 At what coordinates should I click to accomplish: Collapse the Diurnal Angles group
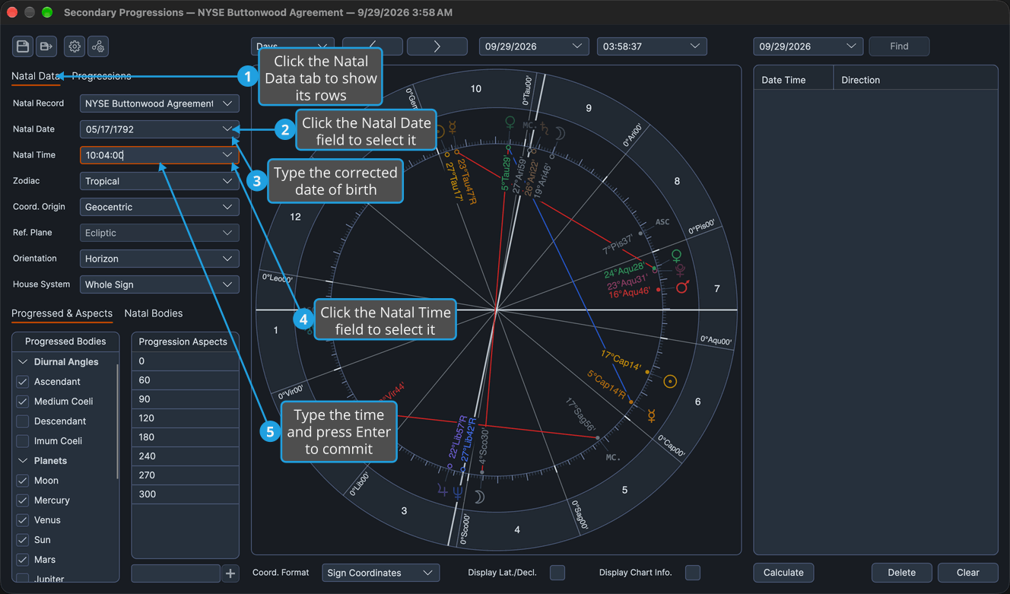pyautogui.click(x=23, y=362)
